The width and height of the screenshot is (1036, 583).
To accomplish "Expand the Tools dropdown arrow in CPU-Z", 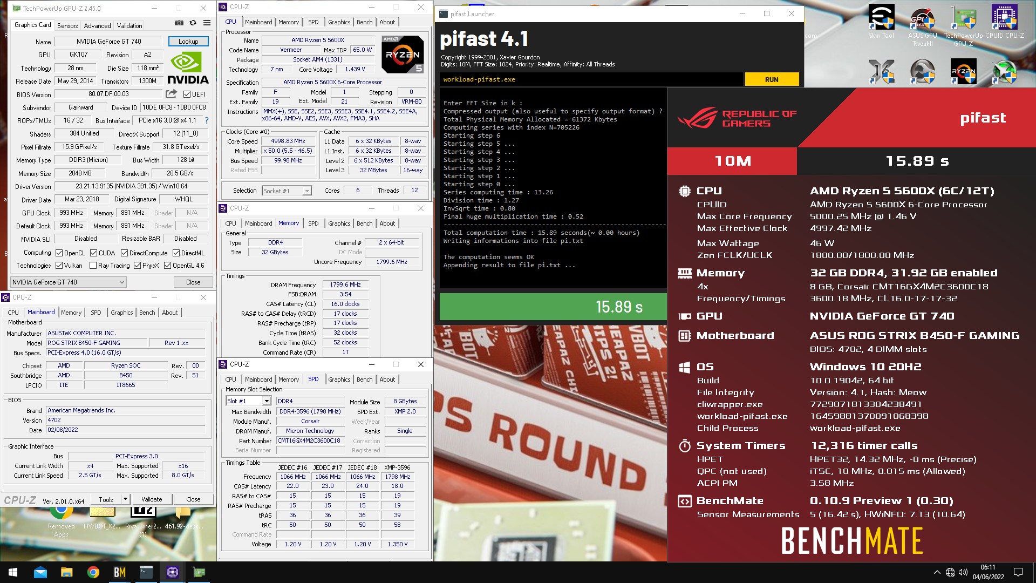I will (x=125, y=499).
